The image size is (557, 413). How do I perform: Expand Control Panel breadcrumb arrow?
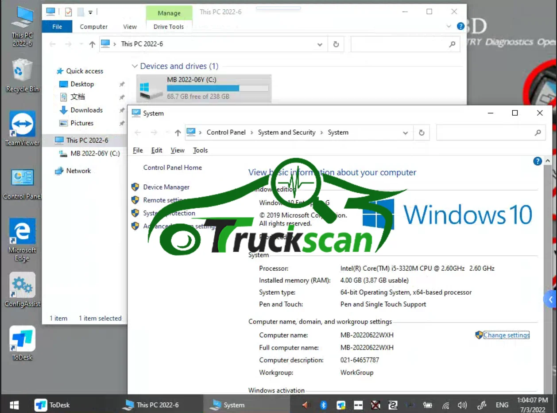251,132
